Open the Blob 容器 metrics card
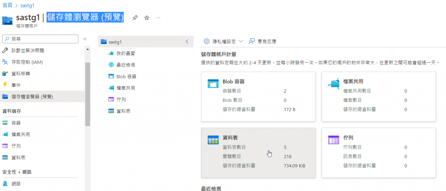The width and height of the screenshot is (446, 191). coord(258,97)
